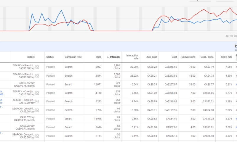Sort table by Impr. column
This screenshot has height=142, width=237.
pyautogui.click(x=99, y=57)
